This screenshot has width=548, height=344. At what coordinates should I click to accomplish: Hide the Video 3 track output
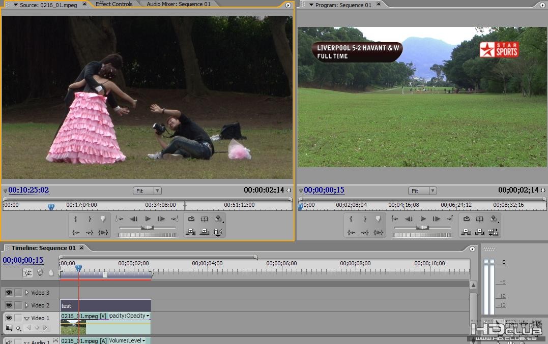coord(9,293)
